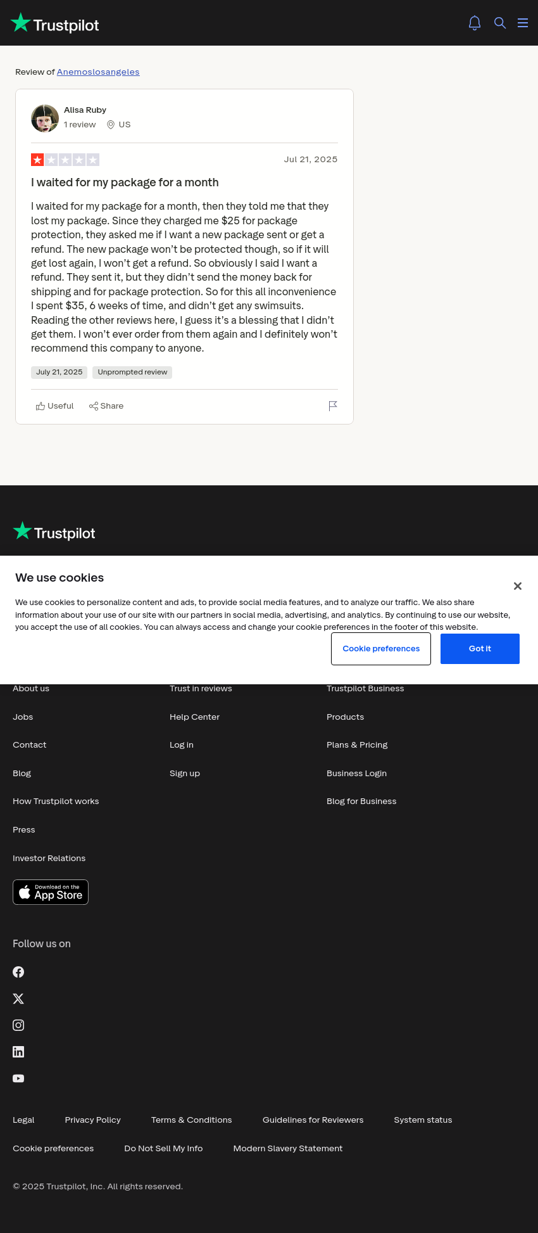Open Blog for Business link
Image resolution: width=538 pixels, height=1233 pixels.
361,802
